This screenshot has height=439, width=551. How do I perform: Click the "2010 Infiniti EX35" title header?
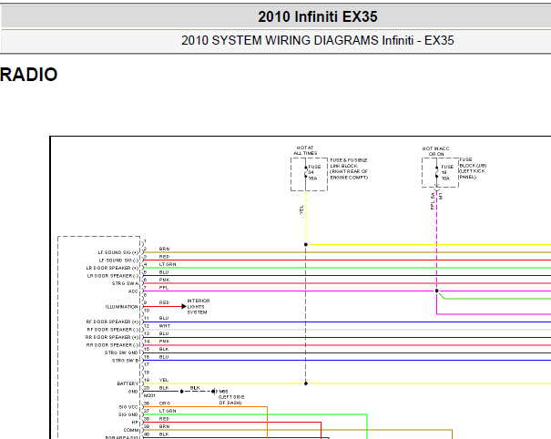[317, 16]
